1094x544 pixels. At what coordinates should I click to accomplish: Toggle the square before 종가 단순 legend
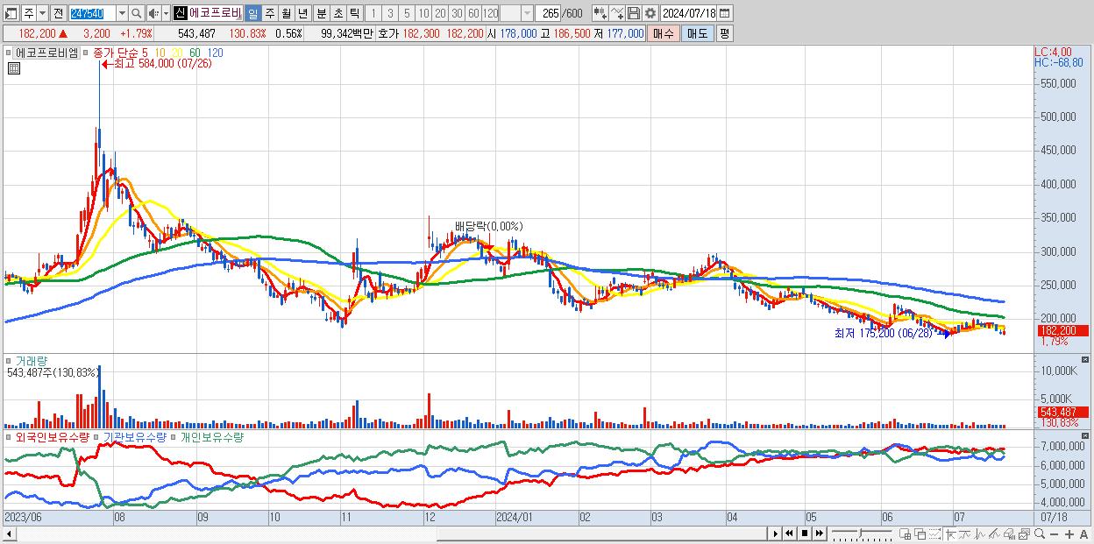point(86,53)
